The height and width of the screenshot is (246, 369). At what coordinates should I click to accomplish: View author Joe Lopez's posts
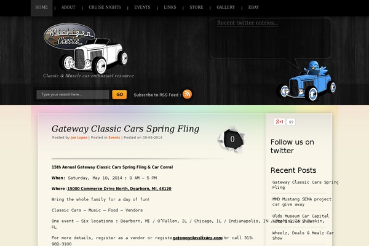point(79,138)
